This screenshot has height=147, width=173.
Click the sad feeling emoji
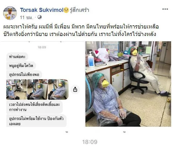coord(66,10)
